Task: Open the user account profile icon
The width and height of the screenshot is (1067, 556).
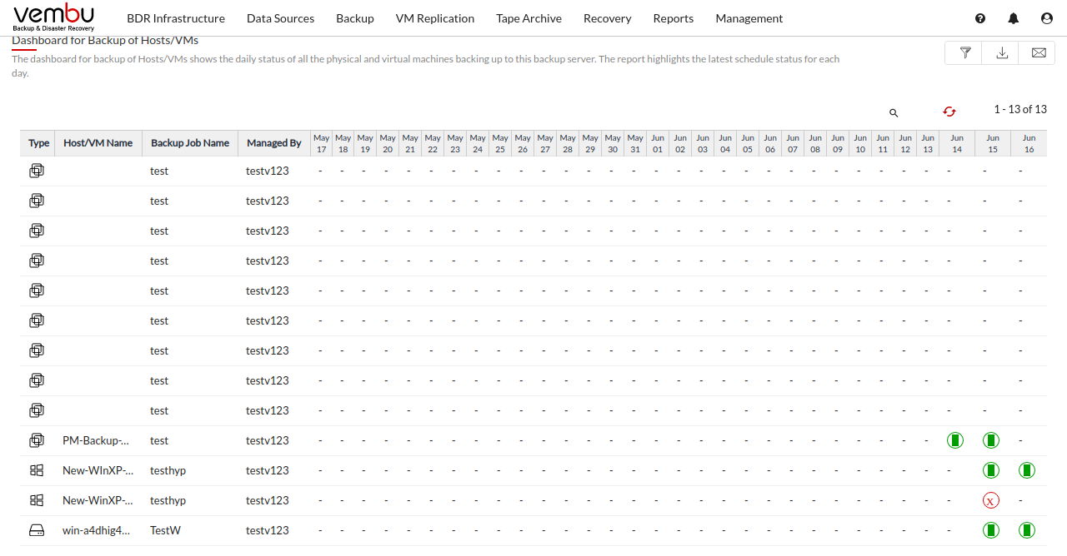Action: pos(1046,18)
